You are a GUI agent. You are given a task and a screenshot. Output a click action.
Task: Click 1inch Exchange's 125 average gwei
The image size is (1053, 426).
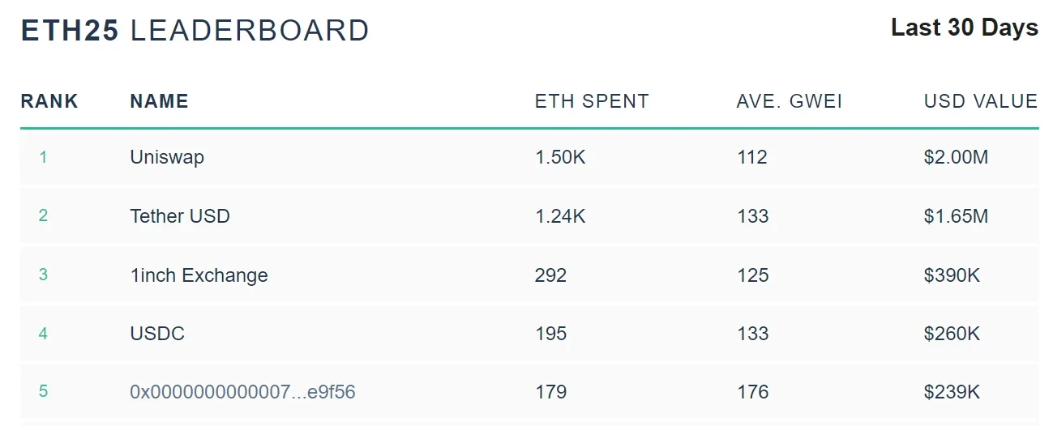click(752, 275)
